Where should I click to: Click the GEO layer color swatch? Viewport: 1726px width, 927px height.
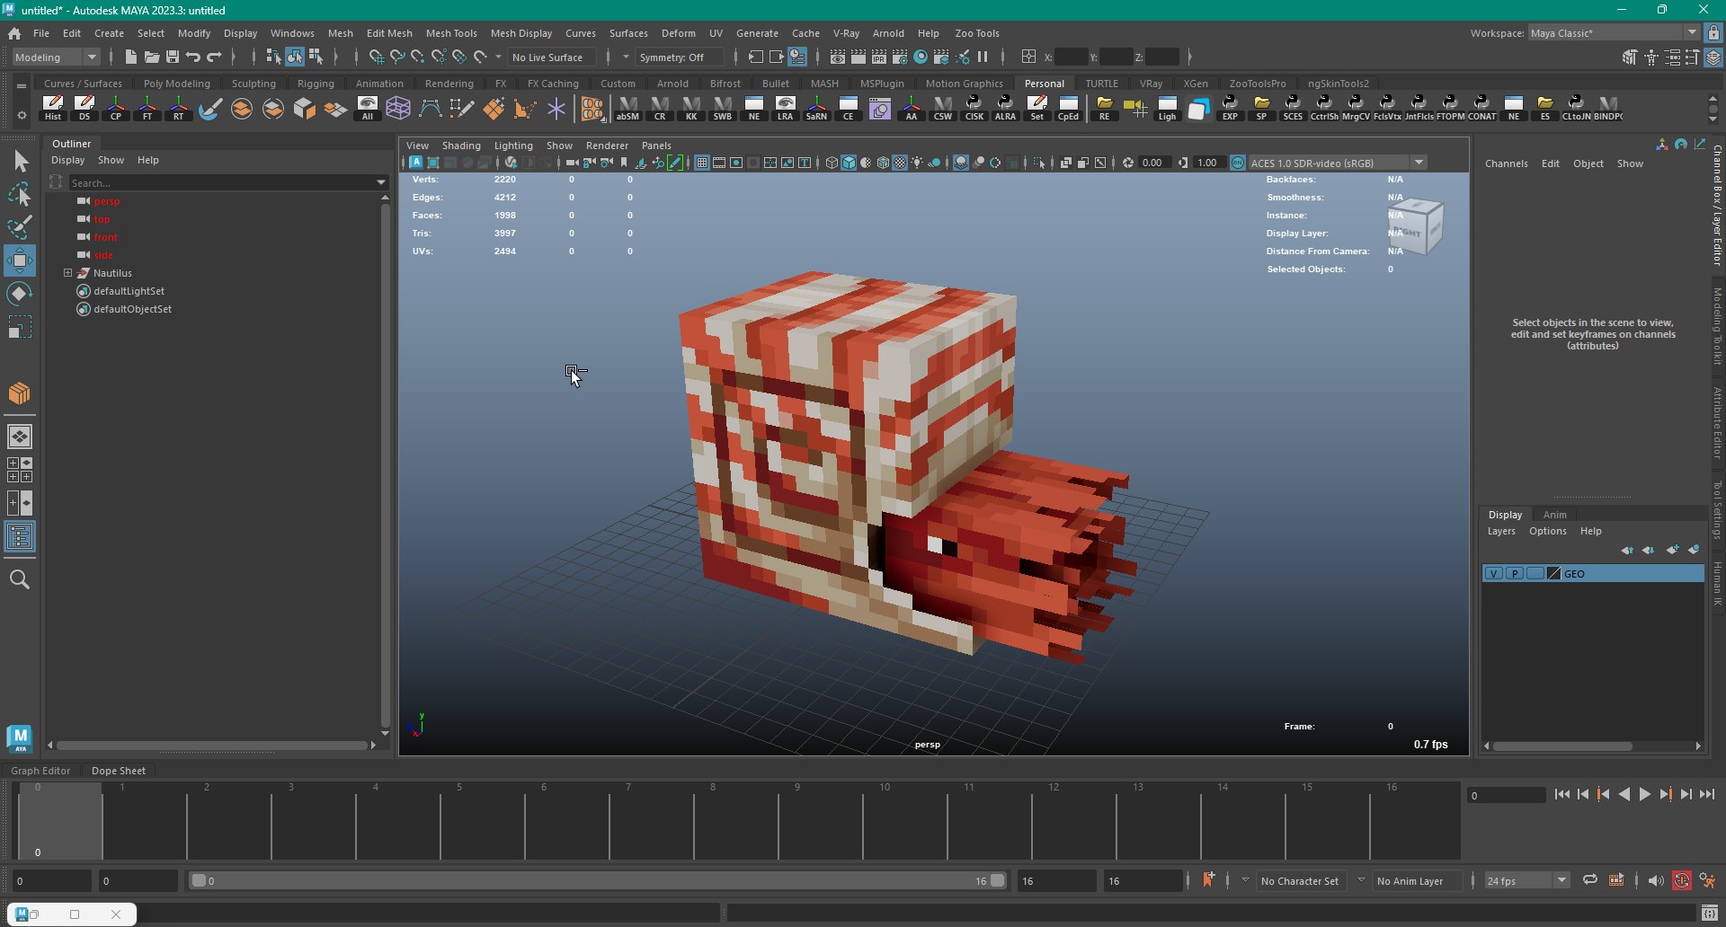tap(1554, 573)
